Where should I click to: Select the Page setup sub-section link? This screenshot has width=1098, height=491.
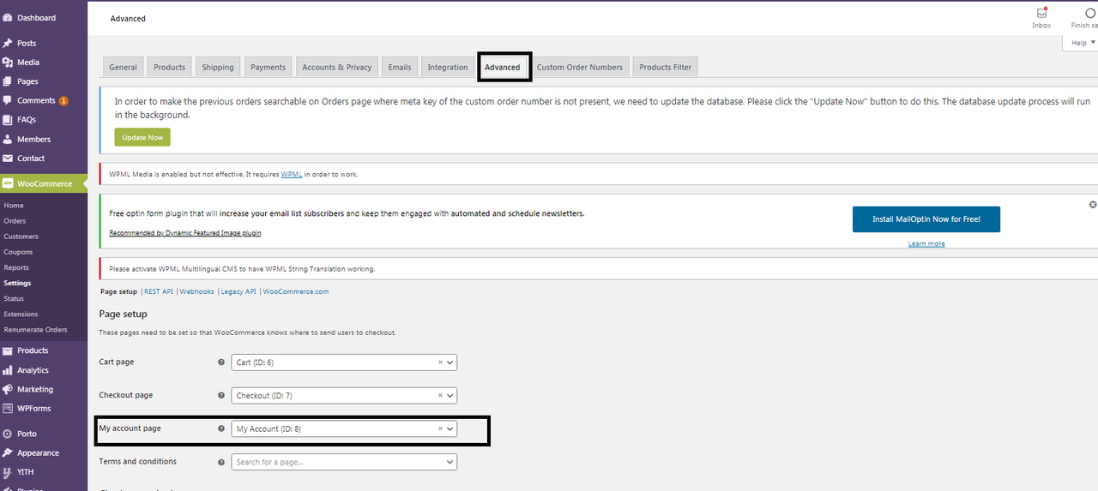point(118,291)
